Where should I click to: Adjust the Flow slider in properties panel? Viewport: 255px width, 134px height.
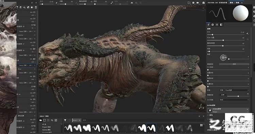226,40
